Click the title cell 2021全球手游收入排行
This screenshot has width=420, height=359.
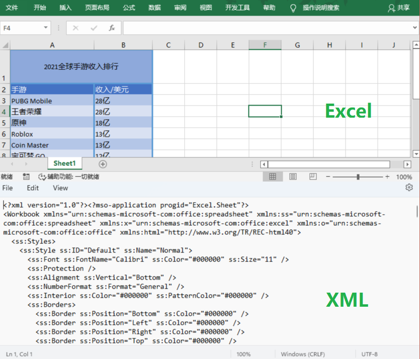pyautogui.click(x=81, y=66)
